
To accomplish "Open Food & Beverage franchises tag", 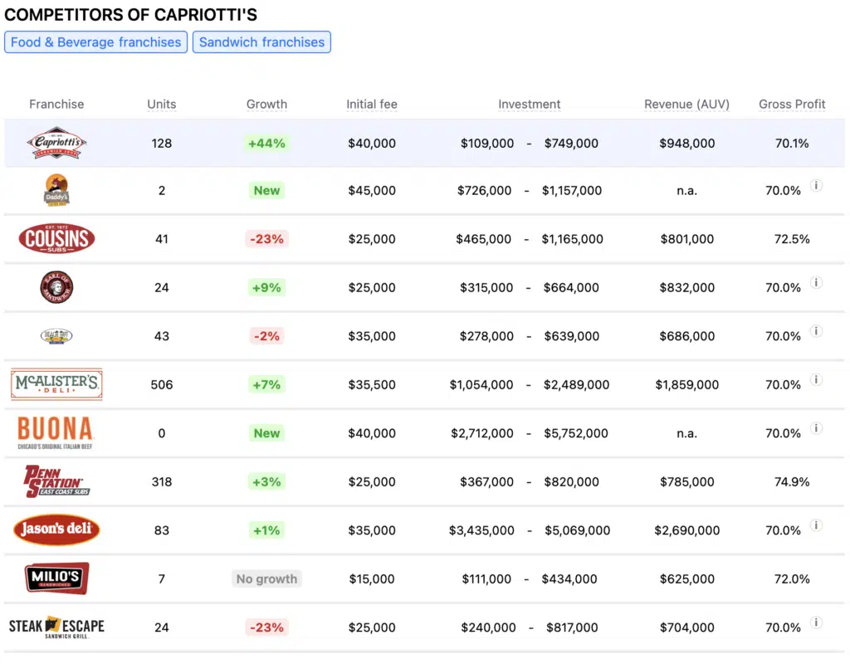I will pyautogui.click(x=95, y=42).
